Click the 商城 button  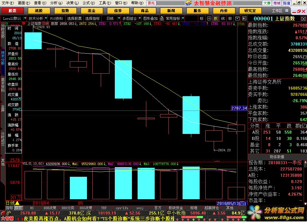click(x=277, y=3)
